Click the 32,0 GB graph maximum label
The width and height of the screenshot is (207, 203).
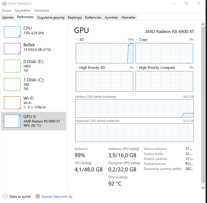(x=188, y=121)
